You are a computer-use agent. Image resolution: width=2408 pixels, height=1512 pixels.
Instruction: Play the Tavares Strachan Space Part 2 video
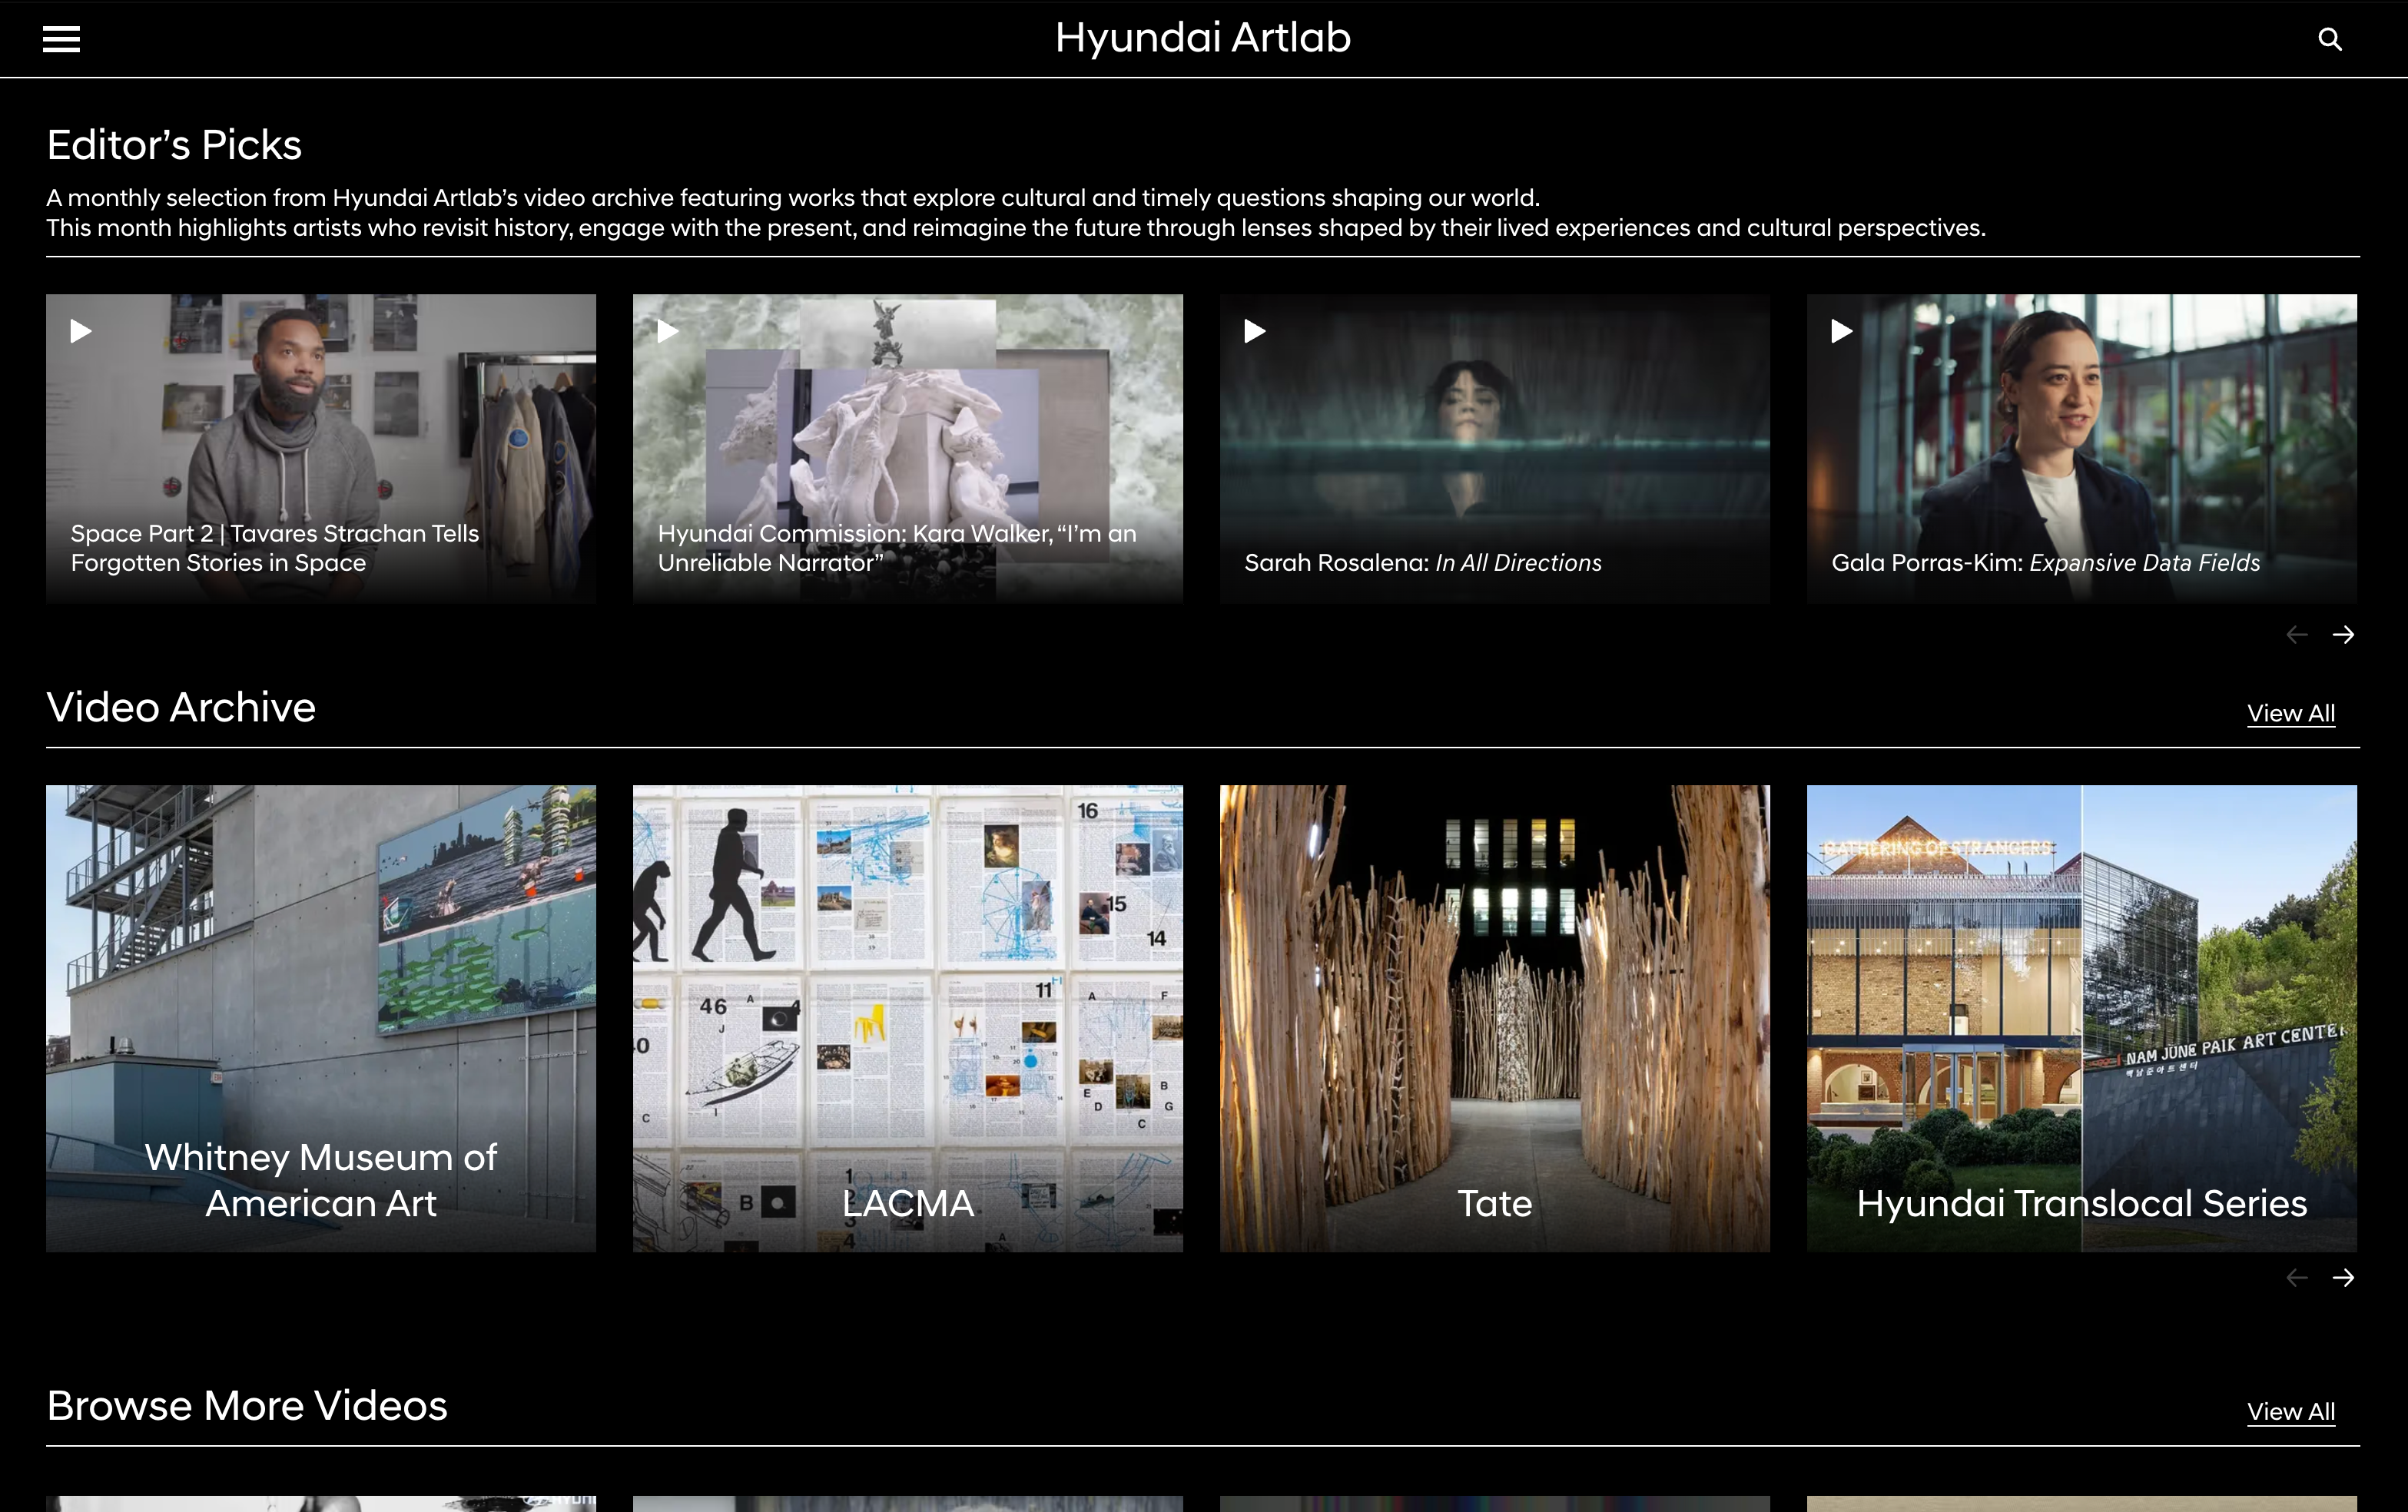point(81,331)
